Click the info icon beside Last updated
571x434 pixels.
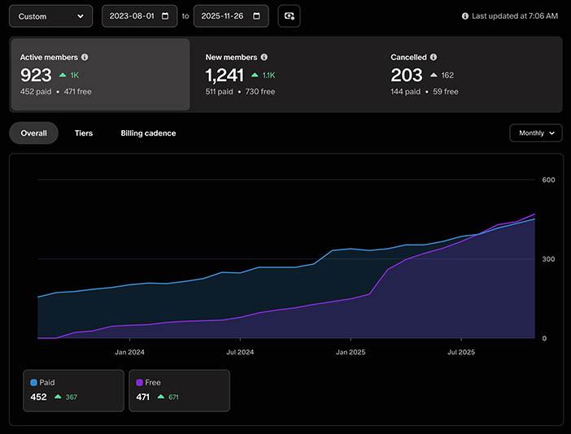(465, 16)
